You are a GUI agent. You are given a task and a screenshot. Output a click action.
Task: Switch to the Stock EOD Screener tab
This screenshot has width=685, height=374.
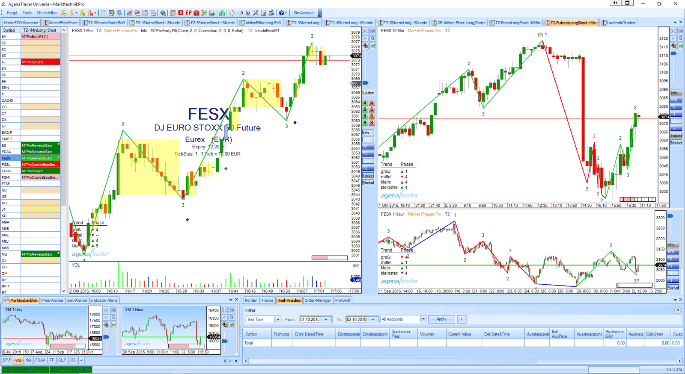pos(21,23)
